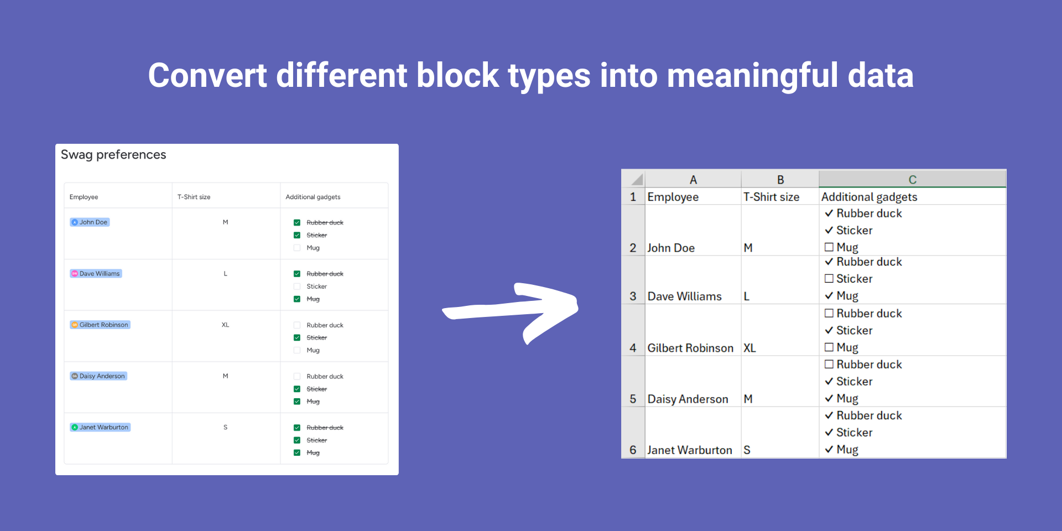The image size is (1062, 531).
Task: Select John Doe's T-shirt size M in Swag table
Action: point(225,222)
